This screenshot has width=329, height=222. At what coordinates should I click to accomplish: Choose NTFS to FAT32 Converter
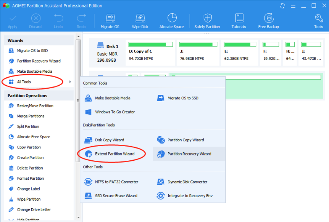116,182
